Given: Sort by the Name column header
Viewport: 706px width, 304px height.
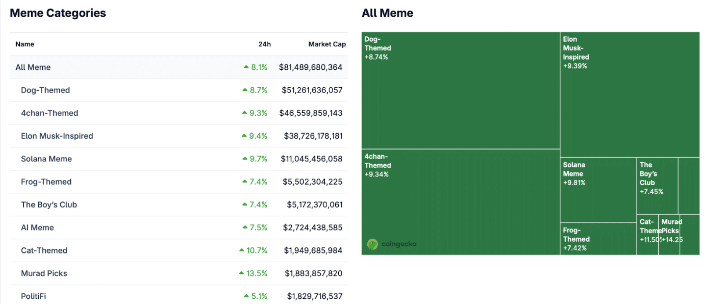Looking at the screenshot, I should coord(25,44).
